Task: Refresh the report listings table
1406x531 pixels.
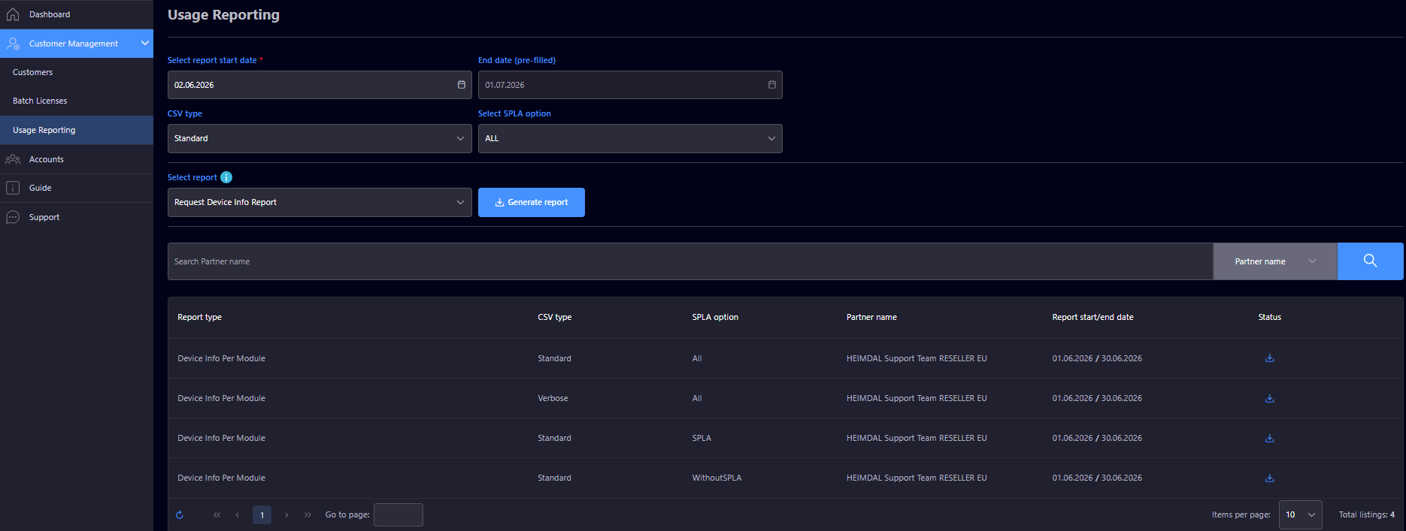Action: [x=180, y=514]
